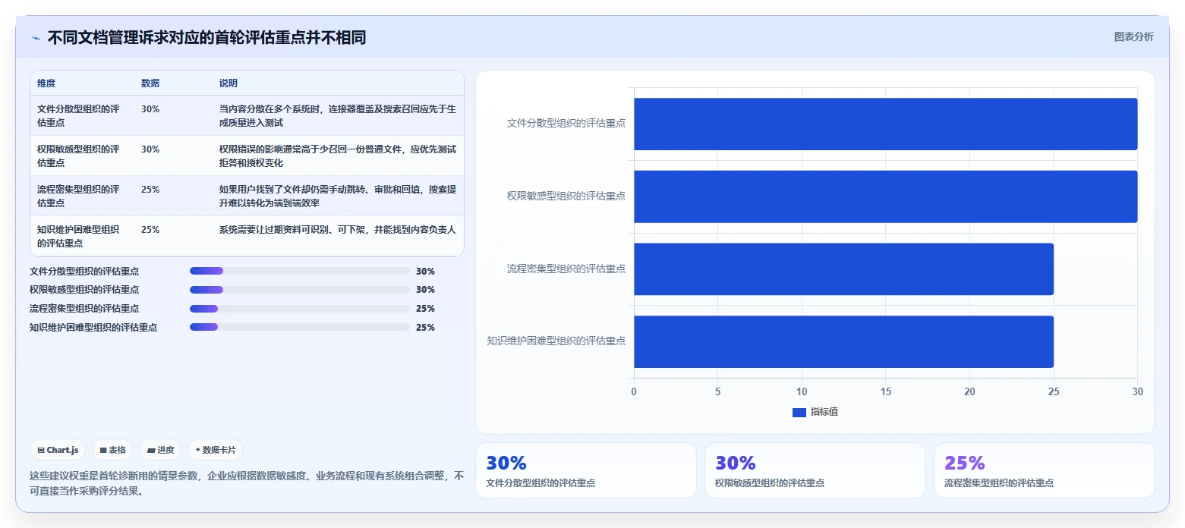Viewport: 1185px width, 528px height.
Task: Click the chart axis label 文件分散型组织的评估重点
Action: click(x=566, y=123)
